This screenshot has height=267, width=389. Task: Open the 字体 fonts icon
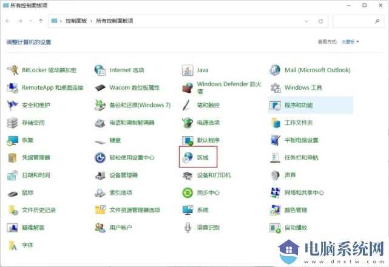12,245
